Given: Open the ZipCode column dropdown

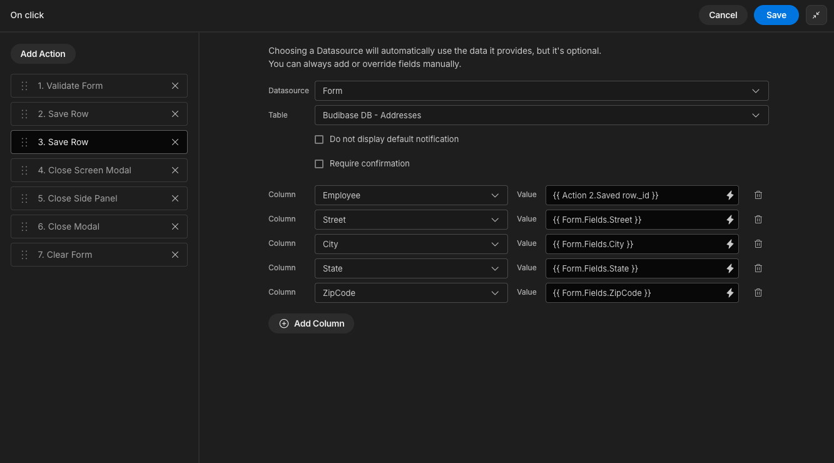Looking at the screenshot, I should tap(411, 293).
